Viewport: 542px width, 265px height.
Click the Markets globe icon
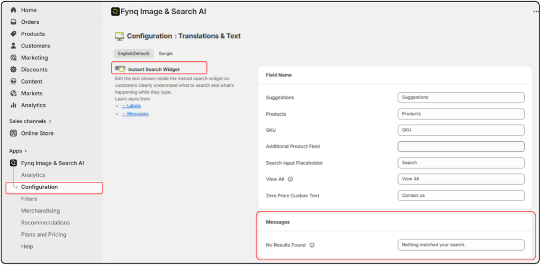[13, 93]
